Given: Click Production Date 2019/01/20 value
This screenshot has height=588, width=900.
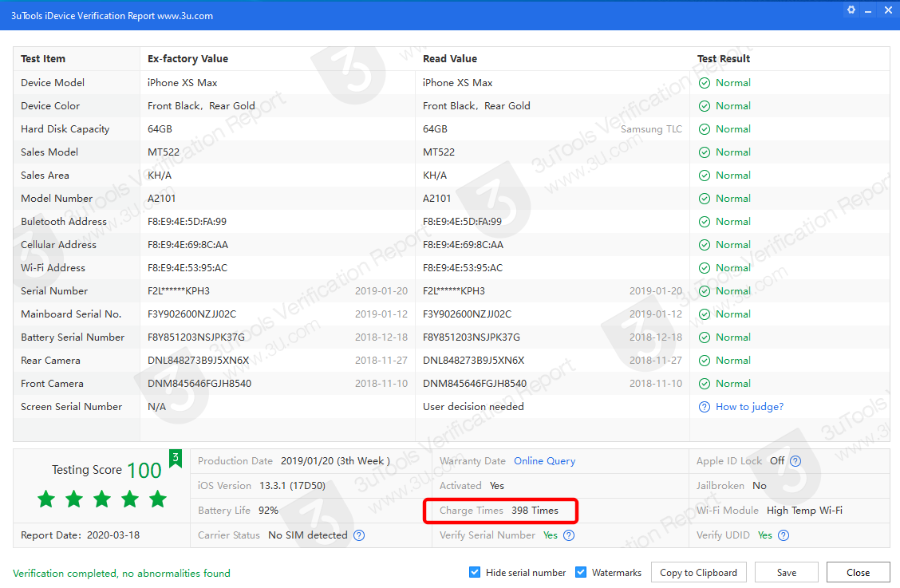Looking at the screenshot, I should coord(335,461).
